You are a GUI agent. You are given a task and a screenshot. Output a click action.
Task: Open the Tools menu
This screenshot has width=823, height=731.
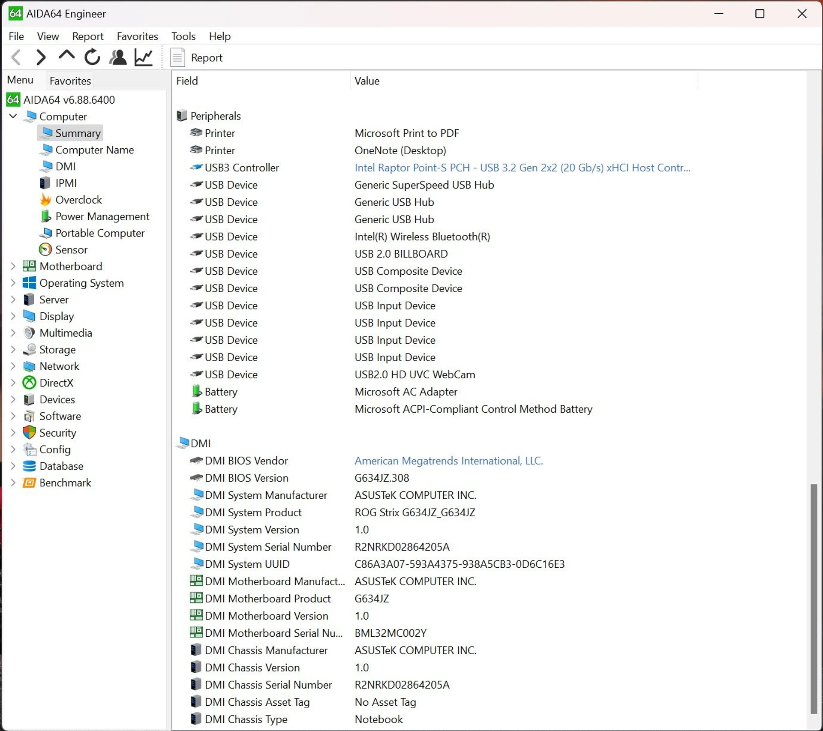click(x=183, y=36)
